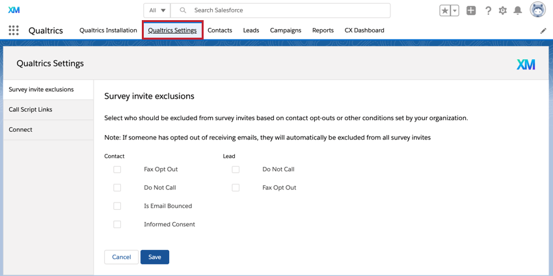Enable Contact Fax Opt Out checkbox

point(117,169)
